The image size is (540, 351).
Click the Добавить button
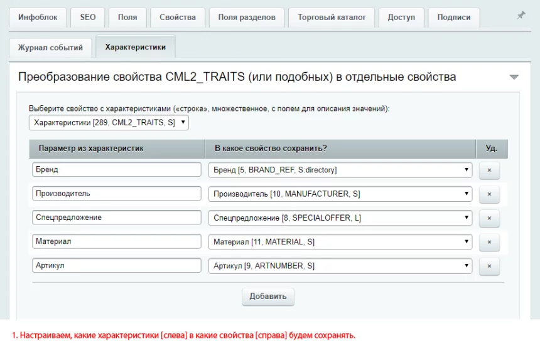click(267, 296)
